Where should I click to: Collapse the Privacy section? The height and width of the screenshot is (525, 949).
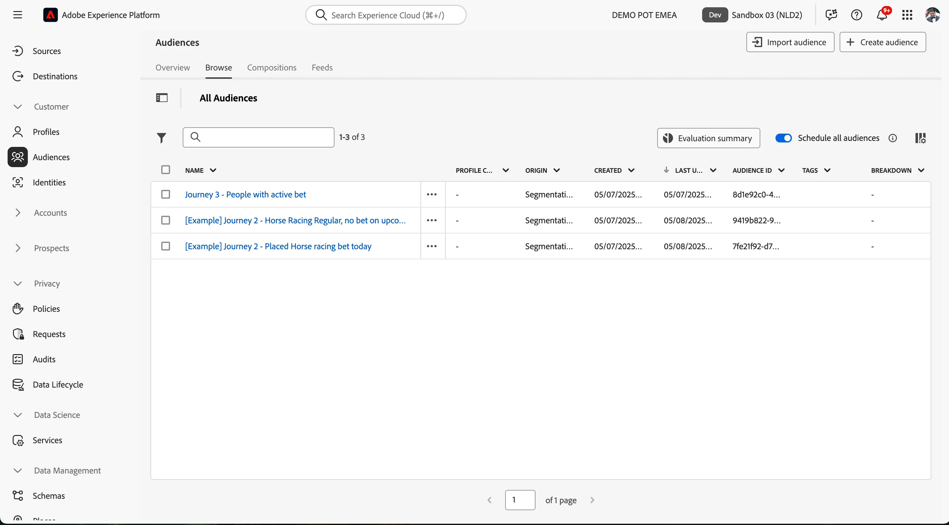tap(17, 283)
